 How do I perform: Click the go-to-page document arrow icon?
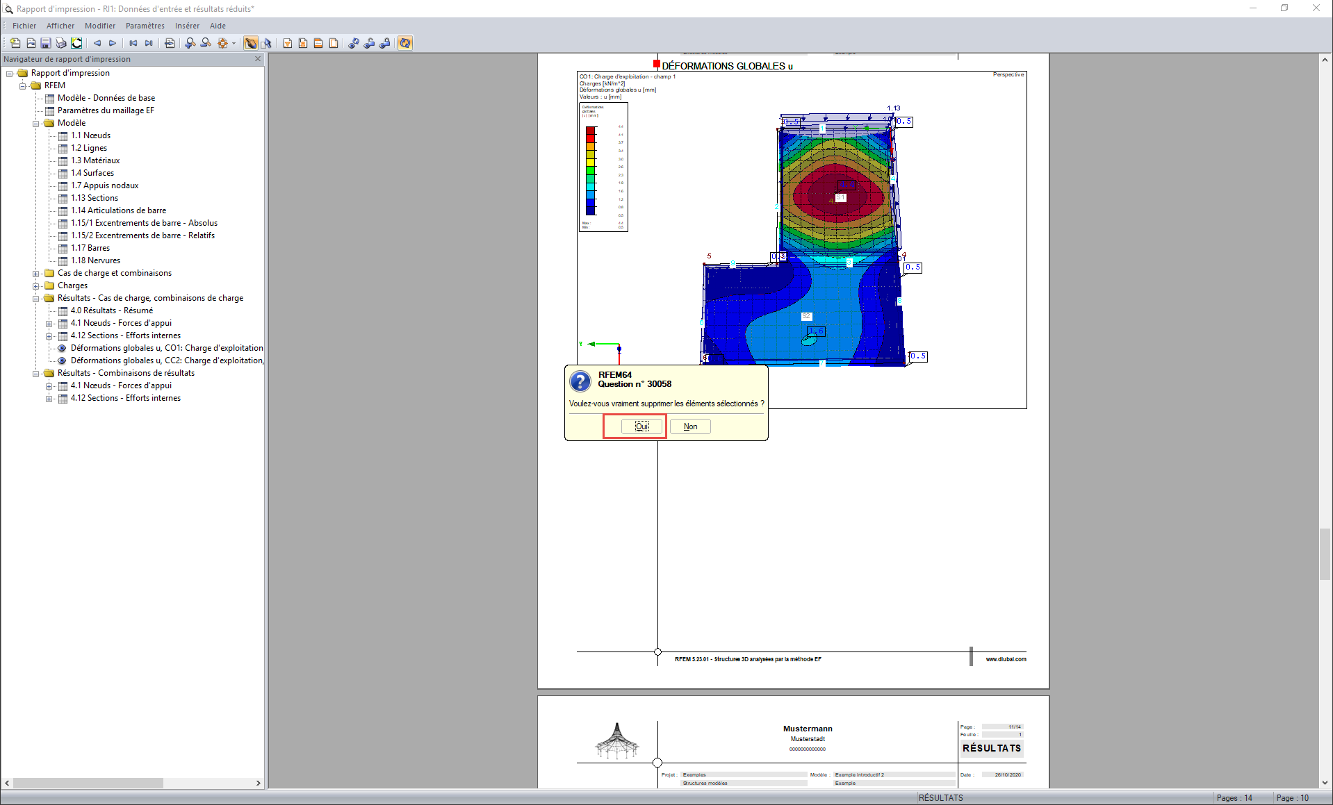click(x=170, y=43)
